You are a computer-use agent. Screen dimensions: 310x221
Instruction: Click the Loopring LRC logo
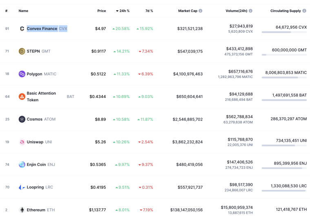click(x=22, y=188)
